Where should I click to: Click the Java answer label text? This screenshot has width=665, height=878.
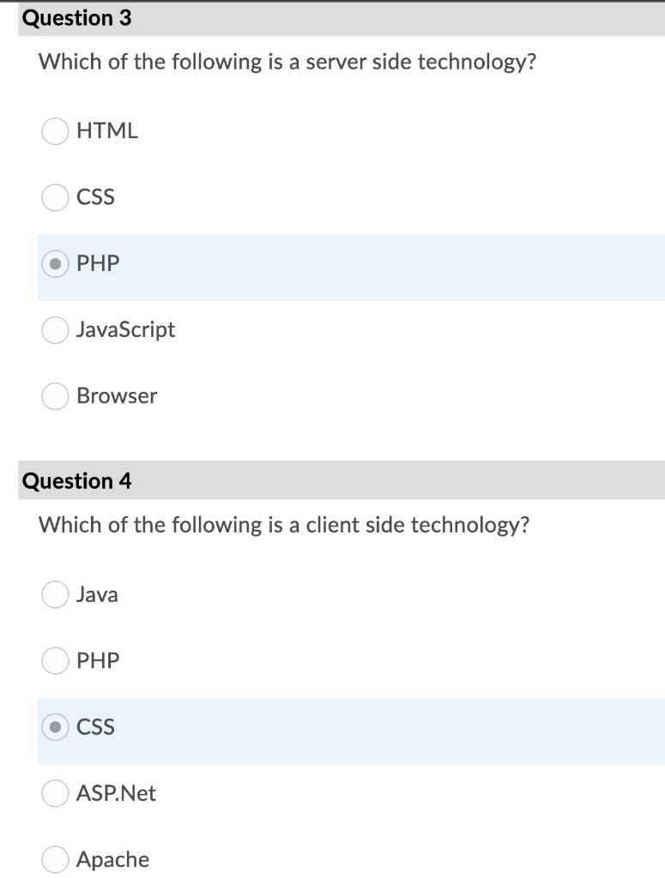[x=98, y=594]
